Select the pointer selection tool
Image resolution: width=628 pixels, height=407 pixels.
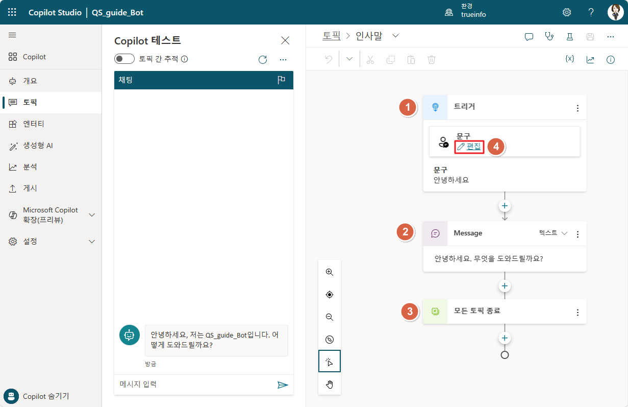pos(330,362)
